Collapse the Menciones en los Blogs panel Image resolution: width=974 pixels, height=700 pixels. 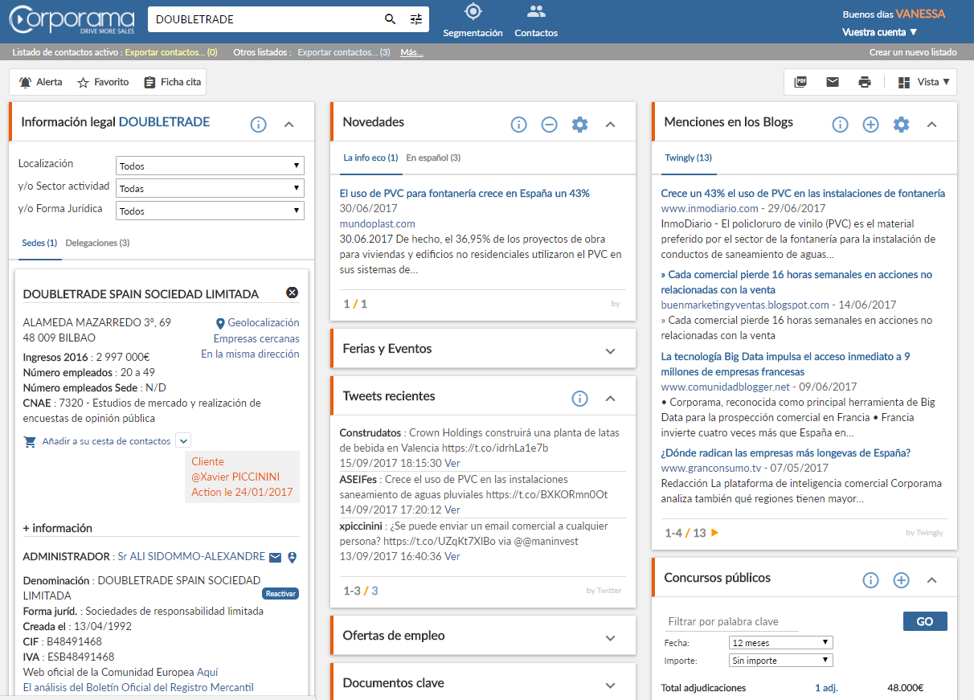click(x=931, y=125)
